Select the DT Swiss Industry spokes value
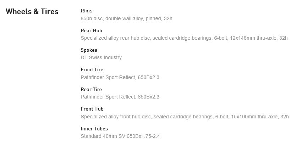The height and width of the screenshot is (146, 302). [x=101, y=57]
